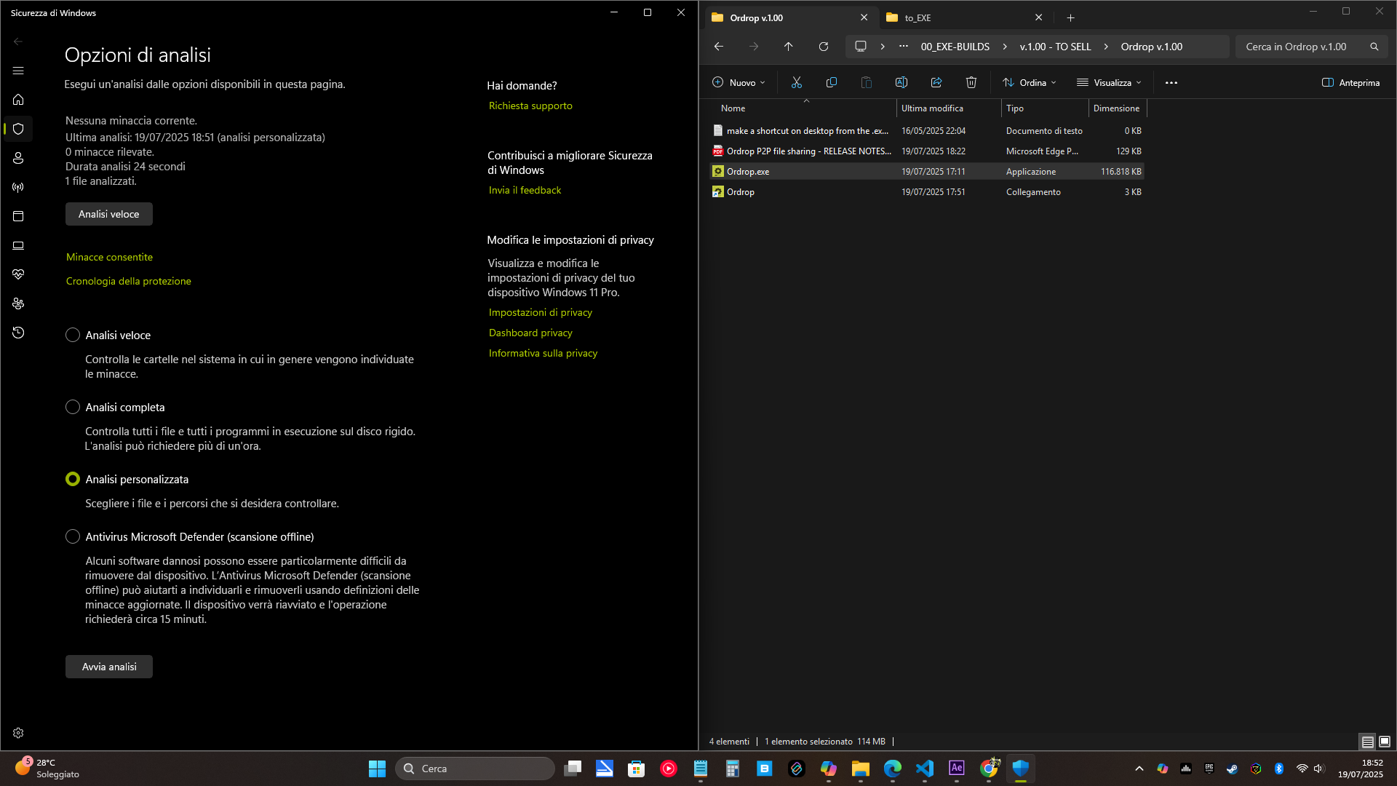Expand the Visualizza view dropdown
This screenshot has width=1397, height=786.
(1110, 82)
